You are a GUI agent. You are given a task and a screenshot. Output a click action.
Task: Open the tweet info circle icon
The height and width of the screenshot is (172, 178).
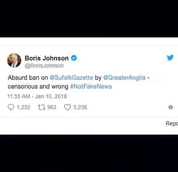[170, 107]
